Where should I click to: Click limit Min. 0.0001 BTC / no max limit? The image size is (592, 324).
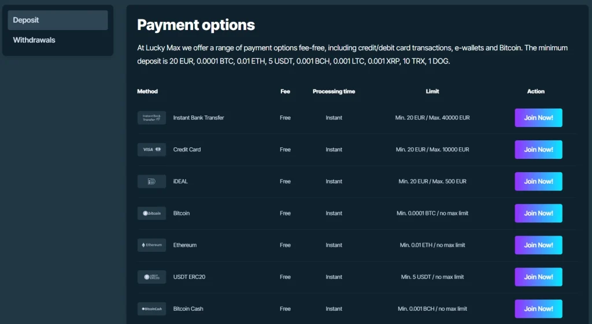(x=432, y=213)
